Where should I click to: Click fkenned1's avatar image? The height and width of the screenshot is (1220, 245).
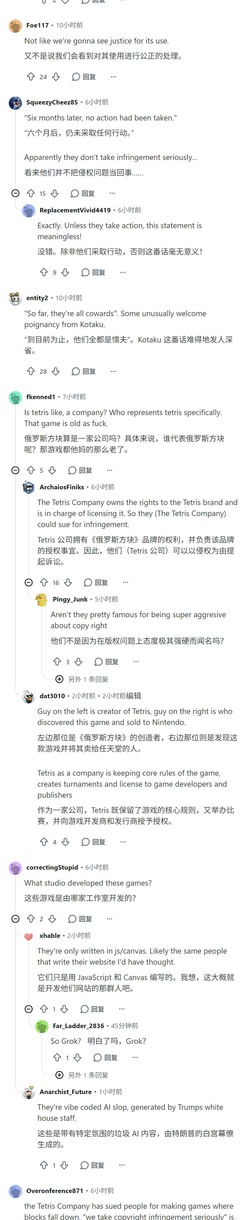point(15,397)
